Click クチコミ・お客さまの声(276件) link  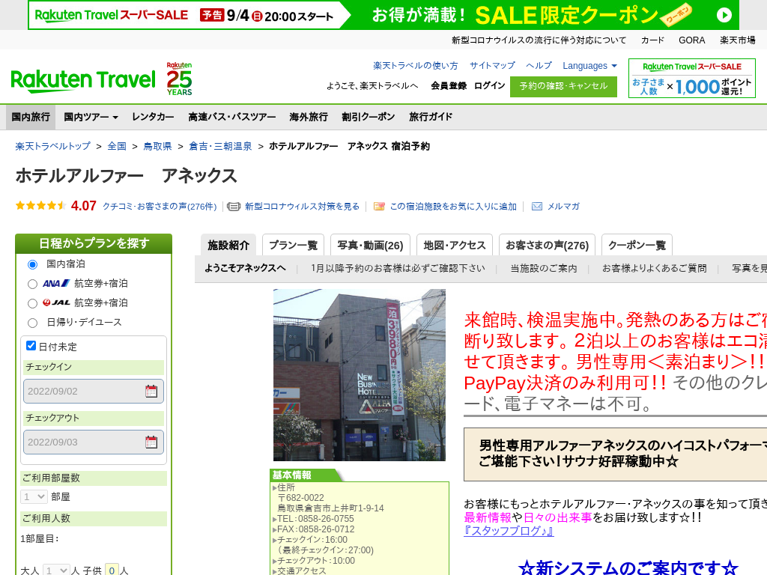[160, 207]
